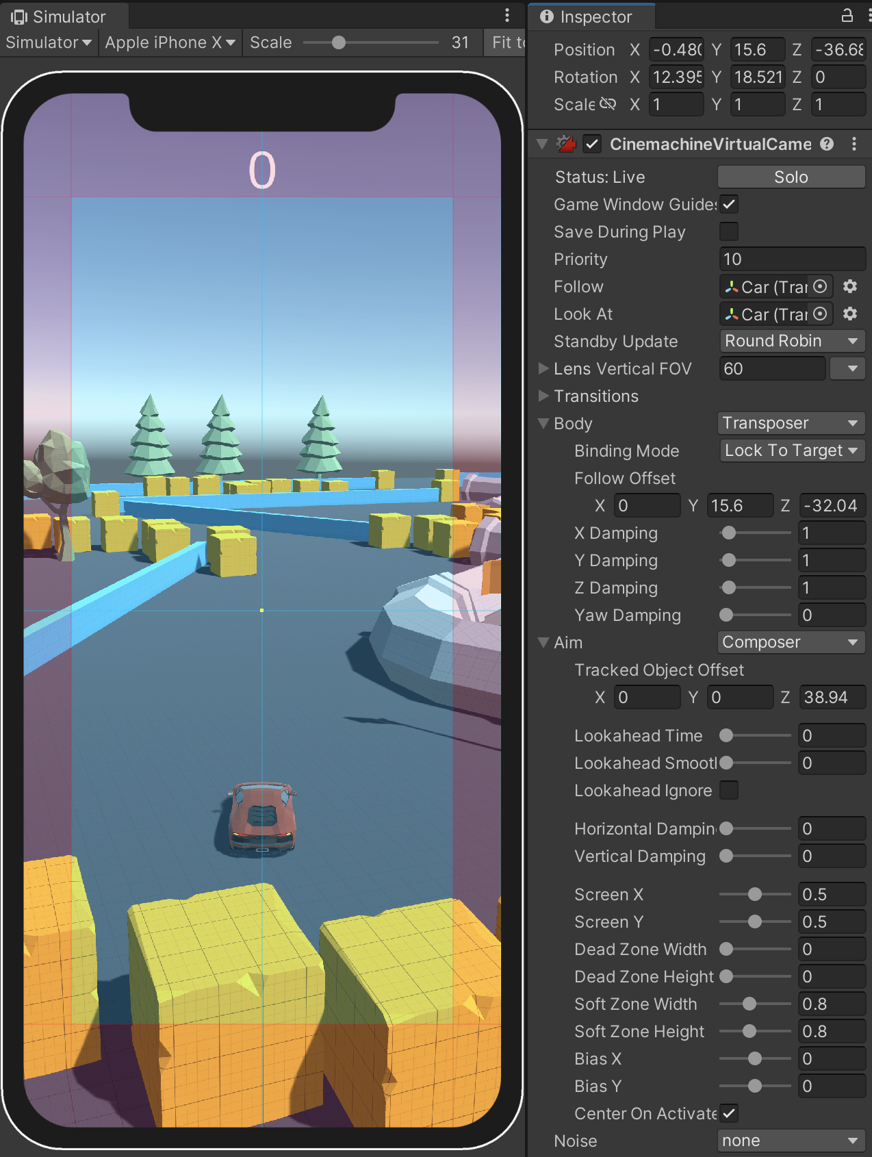Click Position Y value field

pyautogui.click(x=757, y=49)
